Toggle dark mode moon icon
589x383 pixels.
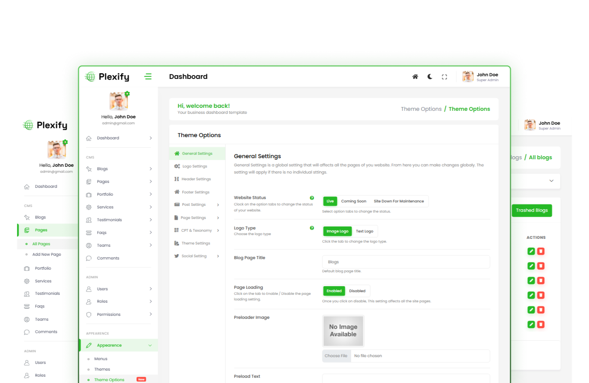(x=430, y=77)
